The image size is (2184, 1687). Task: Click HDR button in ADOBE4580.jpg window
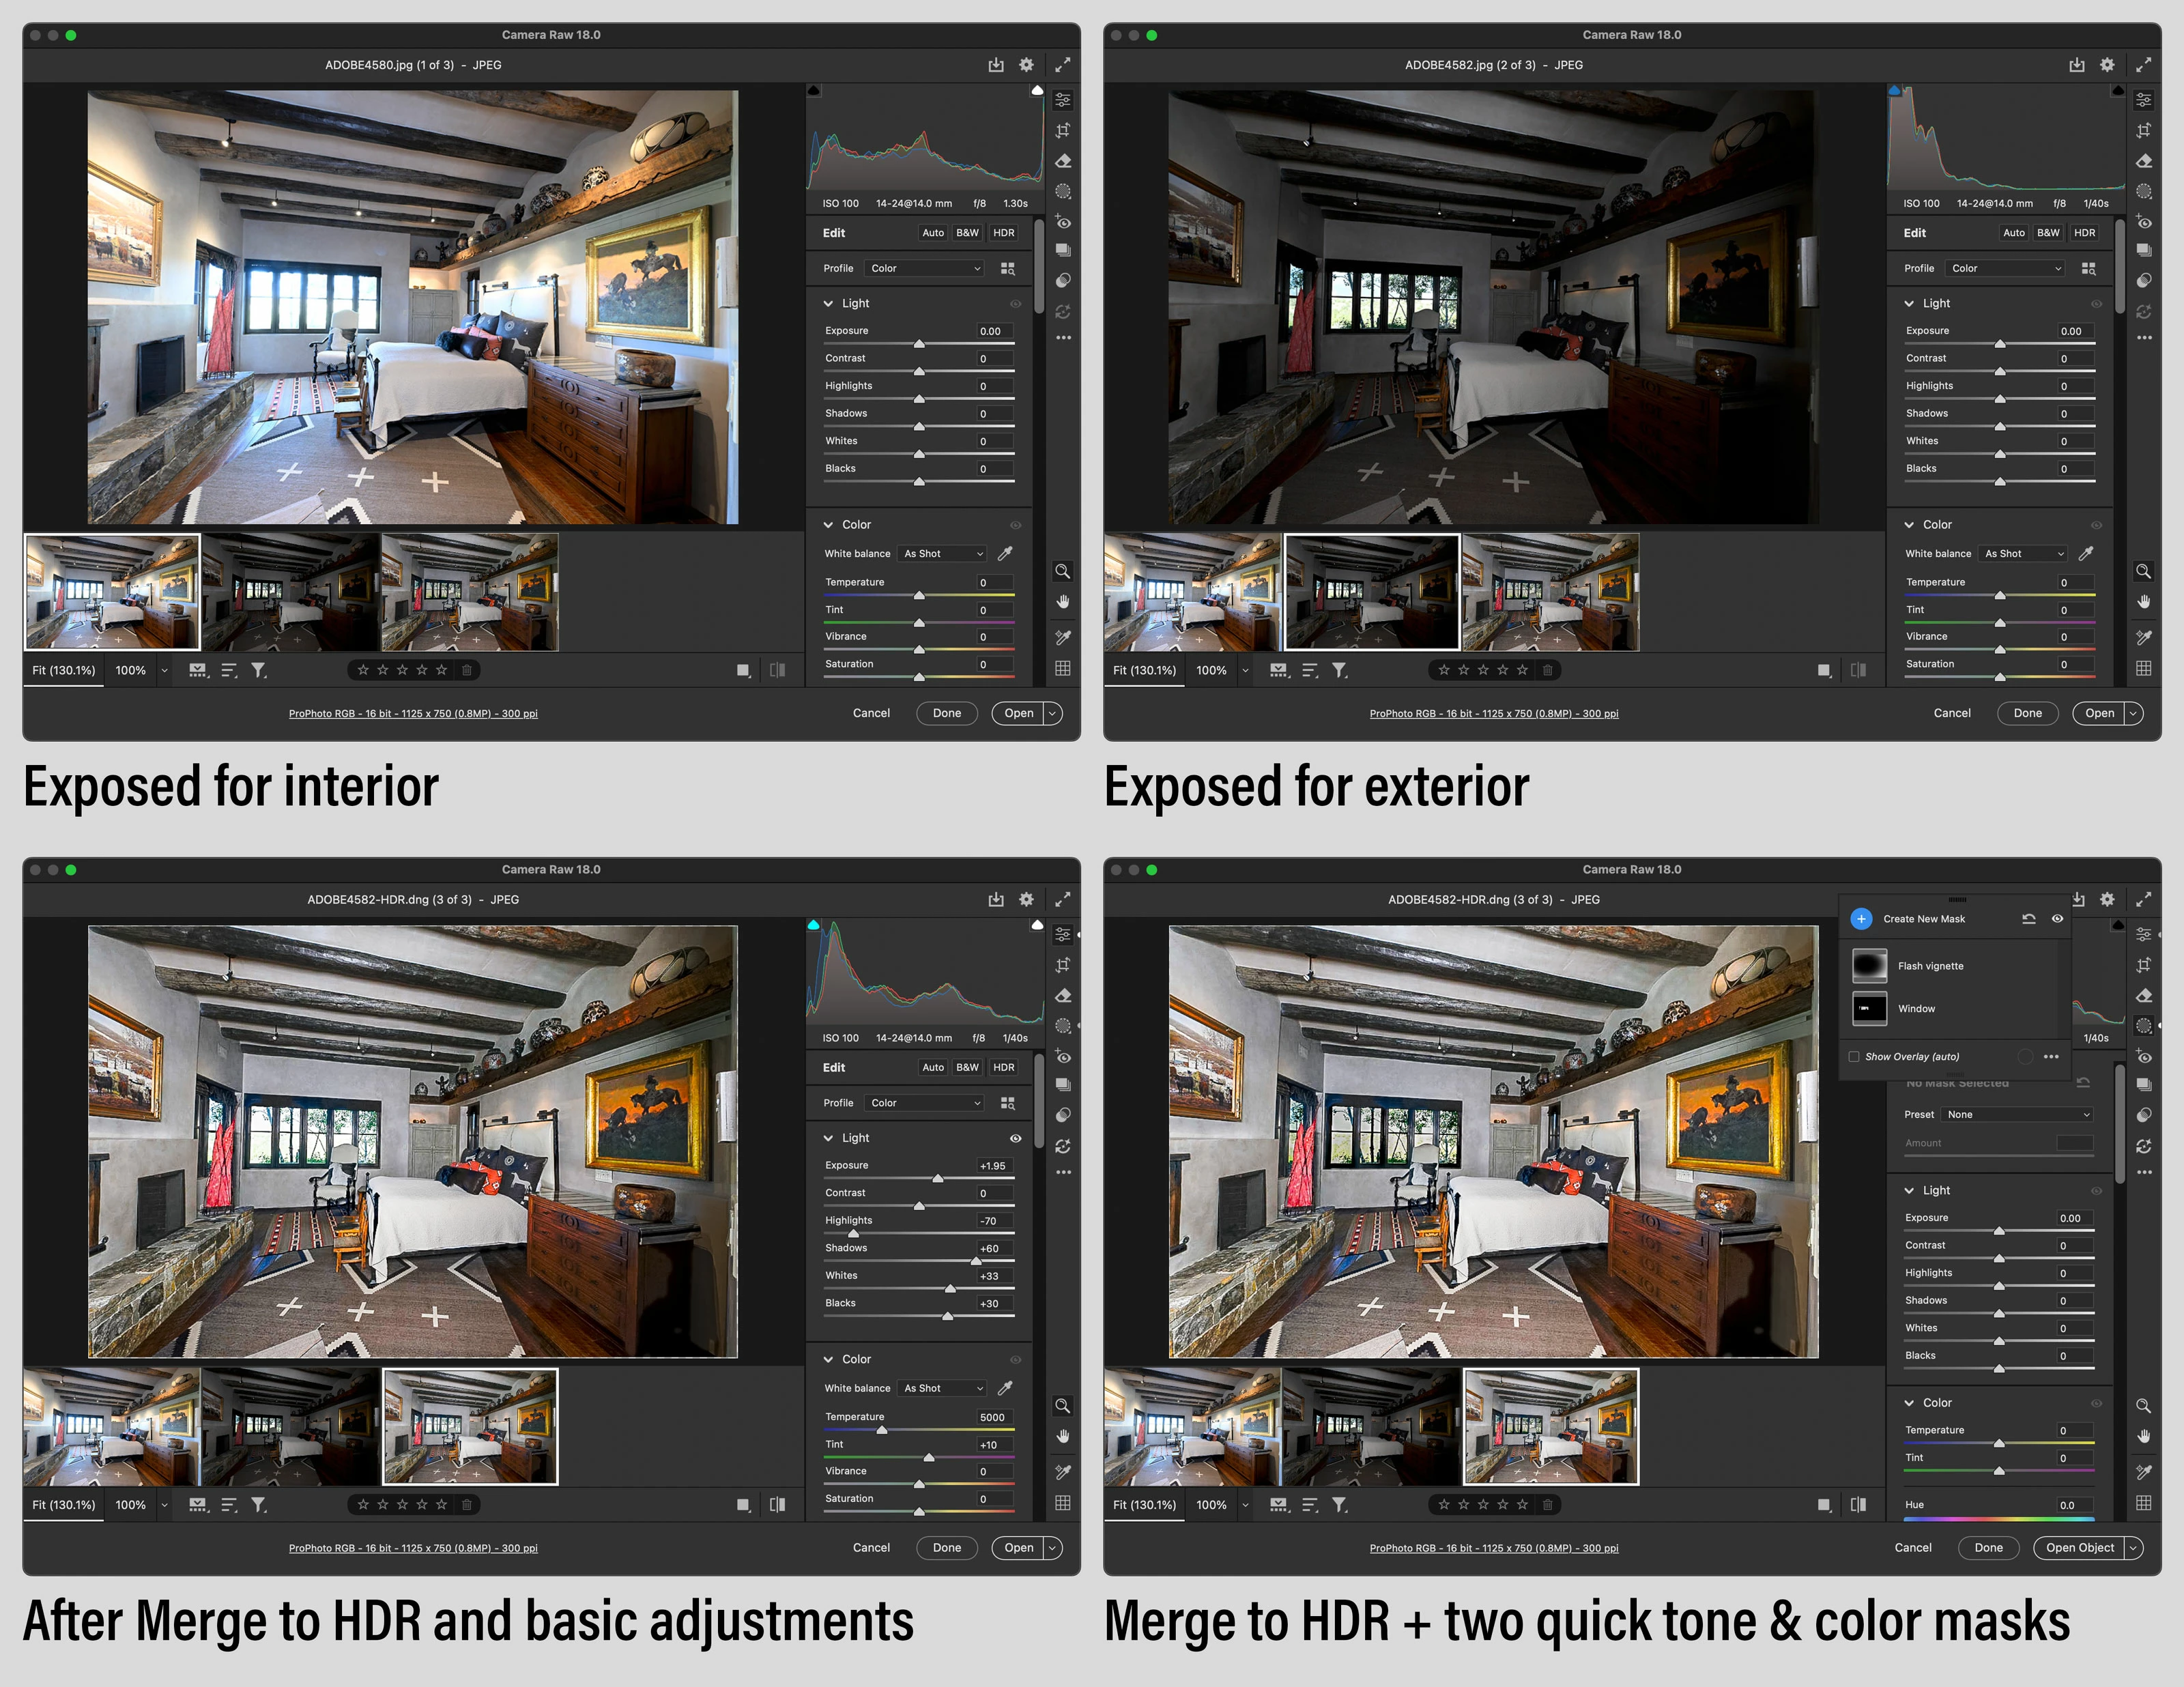[x=1003, y=233]
